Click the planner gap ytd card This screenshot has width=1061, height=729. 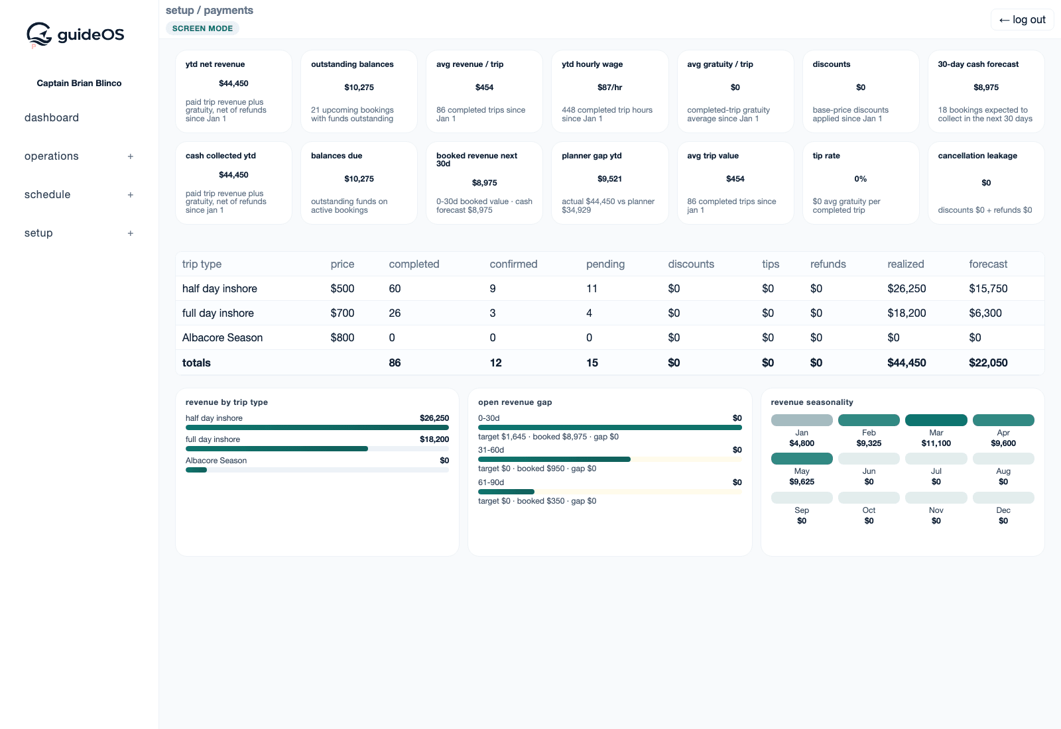[x=609, y=183]
